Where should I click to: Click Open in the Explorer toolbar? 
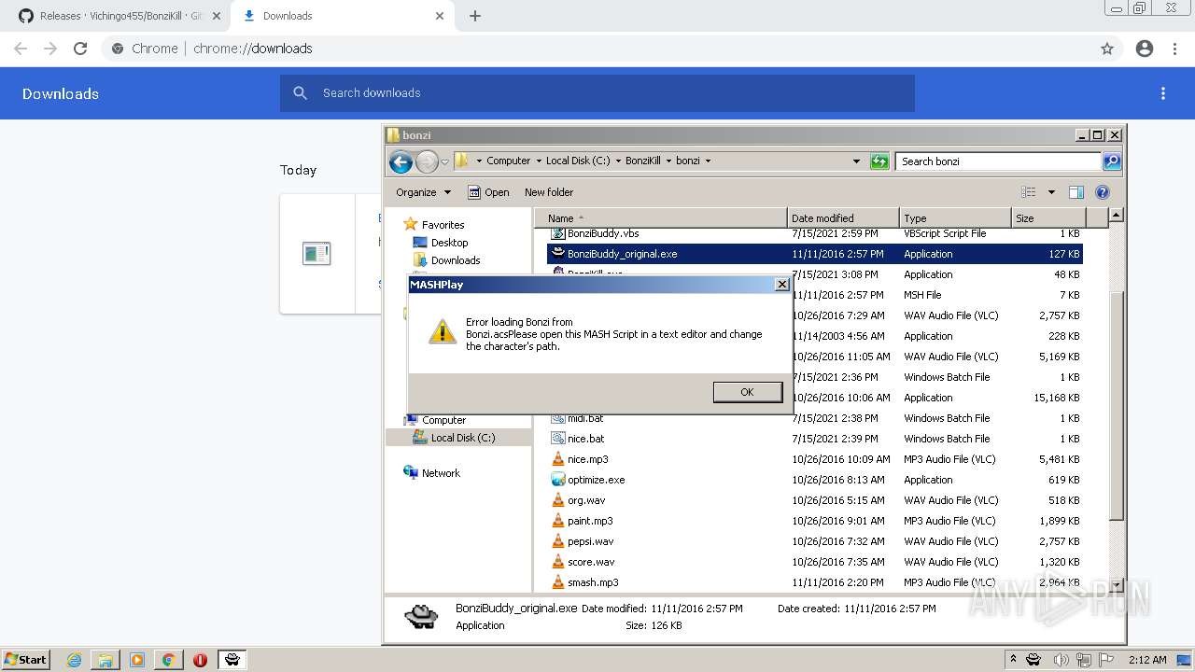click(x=488, y=192)
